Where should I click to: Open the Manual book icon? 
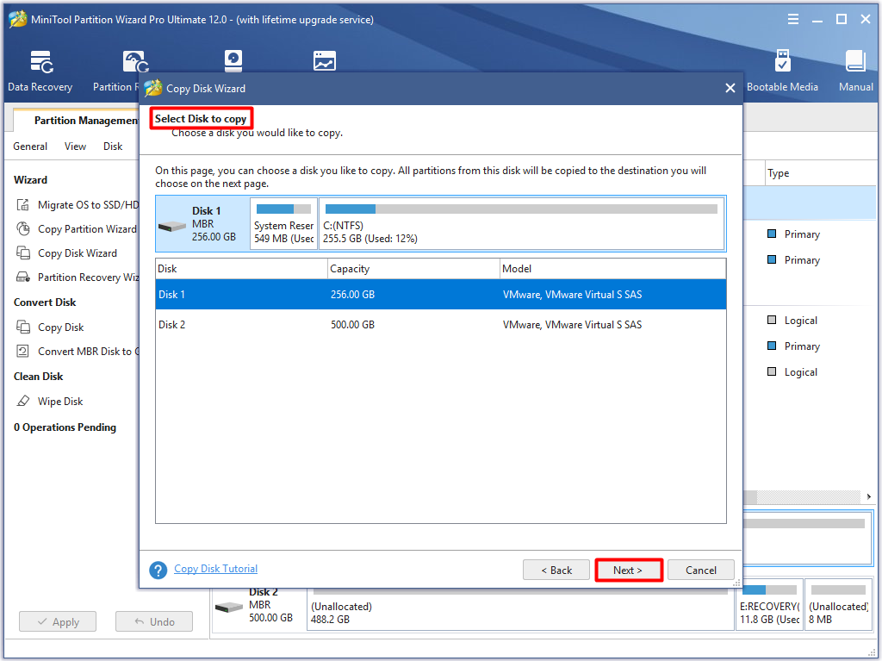point(855,61)
